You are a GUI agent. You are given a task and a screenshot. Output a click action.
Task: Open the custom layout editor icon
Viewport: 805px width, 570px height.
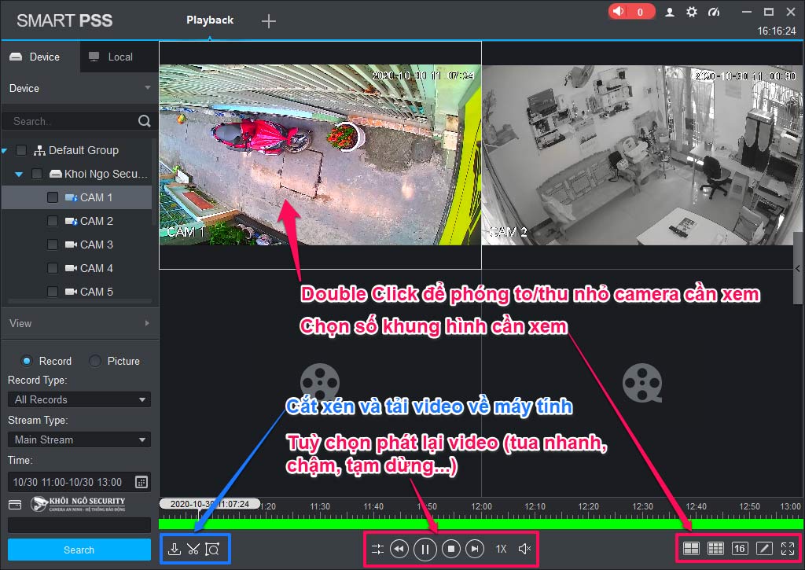(764, 549)
